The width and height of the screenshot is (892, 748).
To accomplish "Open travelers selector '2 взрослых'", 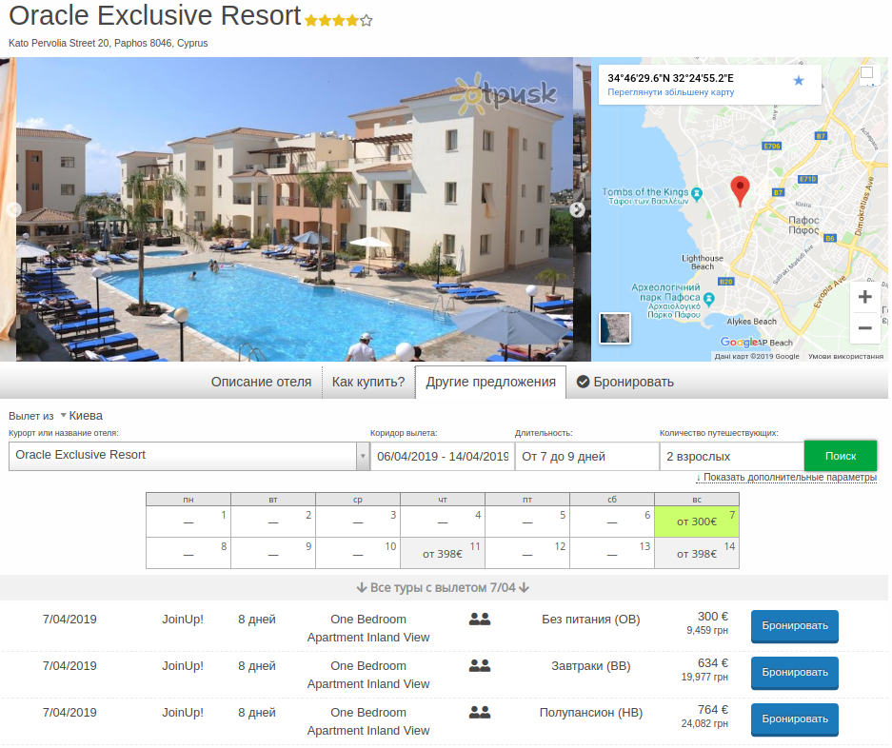I will point(731,456).
